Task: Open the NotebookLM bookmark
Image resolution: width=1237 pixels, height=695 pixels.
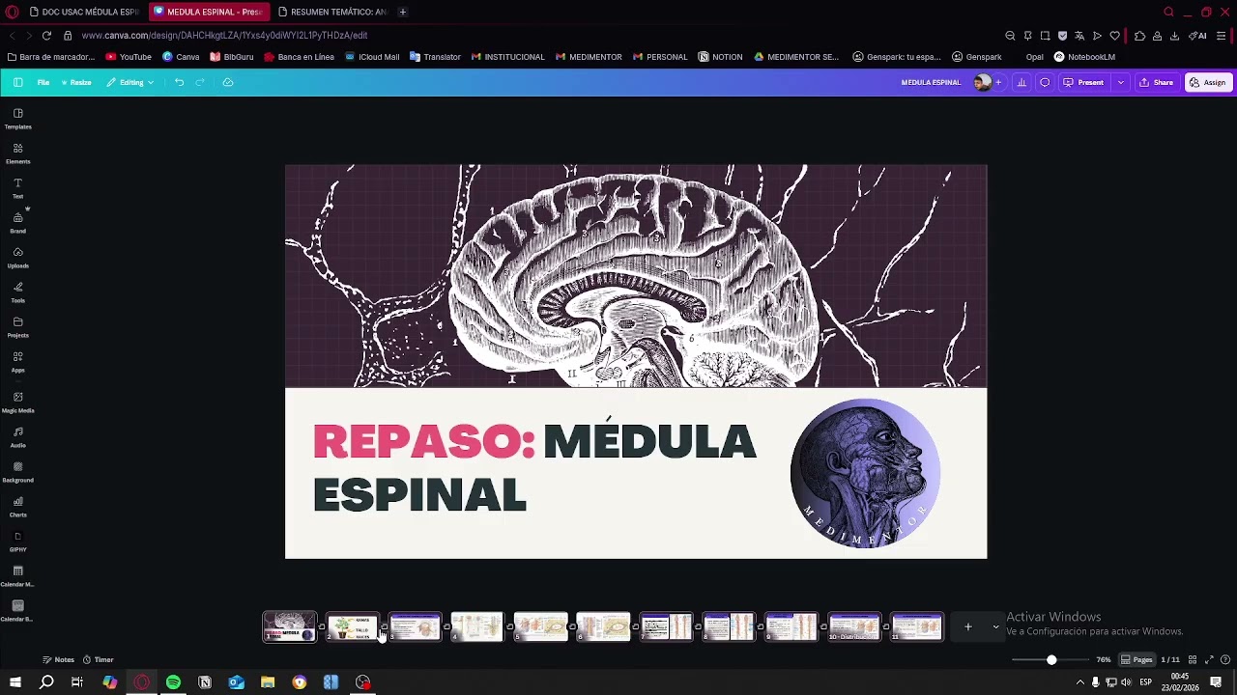Action: pos(1084,57)
